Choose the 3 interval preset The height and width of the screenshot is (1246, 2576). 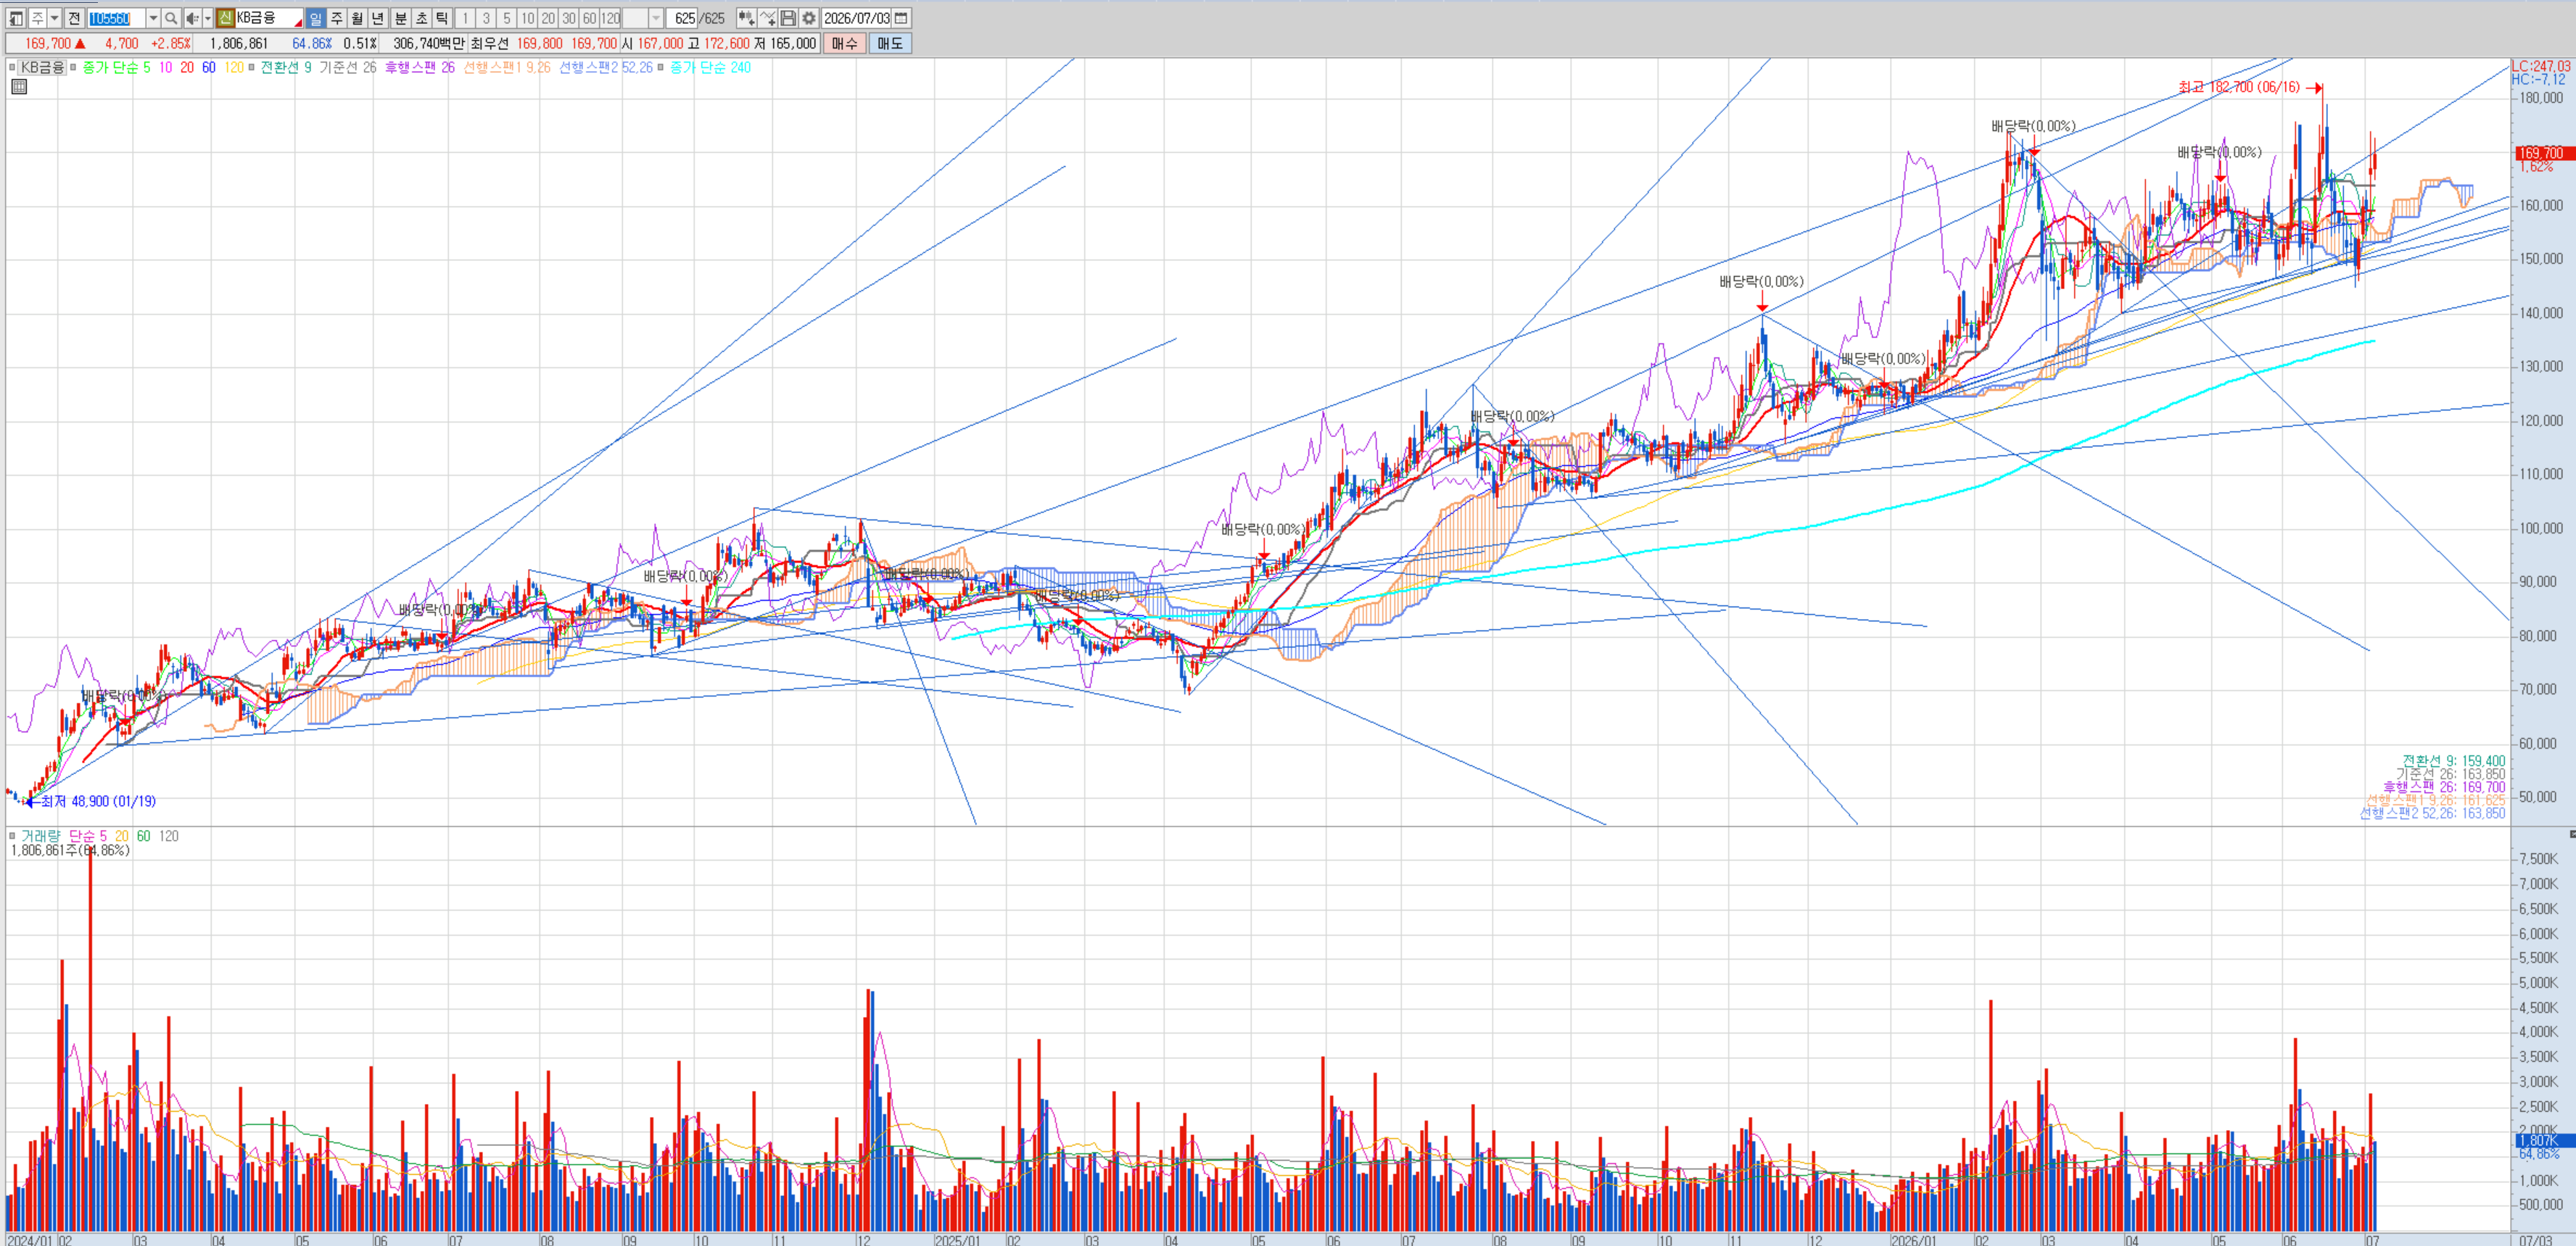coord(486,18)
